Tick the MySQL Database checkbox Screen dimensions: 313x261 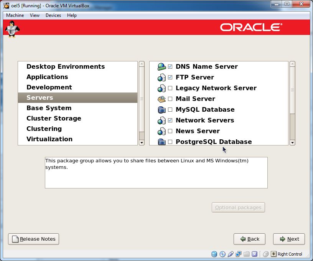tap(170, 110)
